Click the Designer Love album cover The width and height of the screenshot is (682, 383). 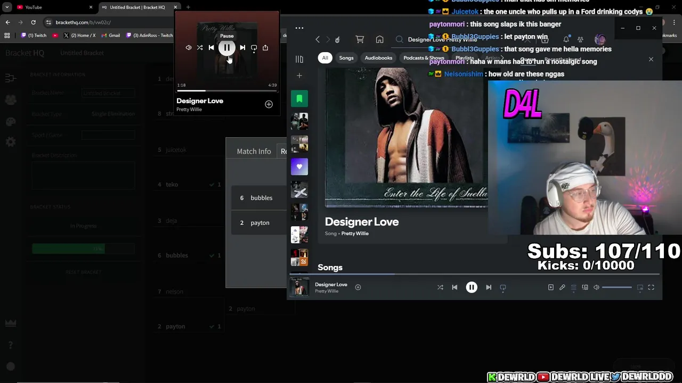[406, 137]
